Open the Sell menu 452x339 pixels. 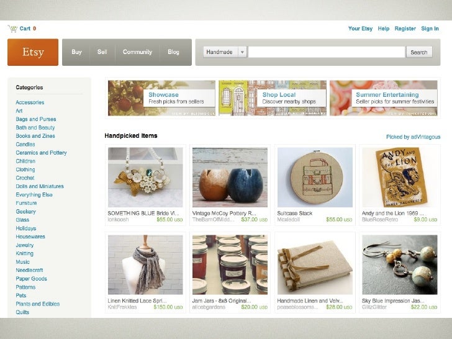[102, 52]
